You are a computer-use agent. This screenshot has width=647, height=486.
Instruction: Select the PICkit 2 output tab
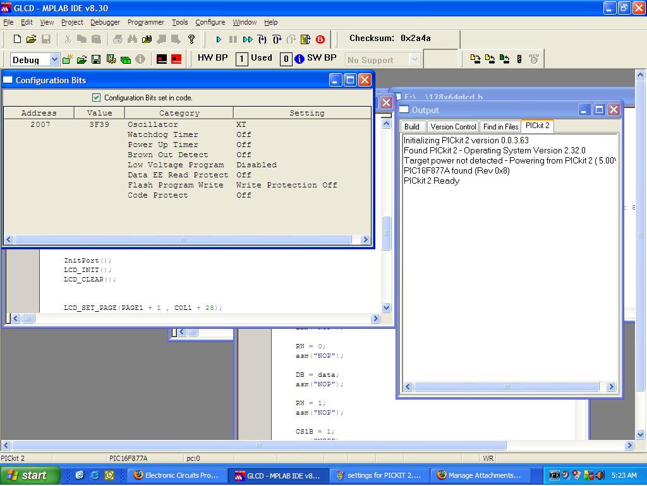click(x=537, y=126)
